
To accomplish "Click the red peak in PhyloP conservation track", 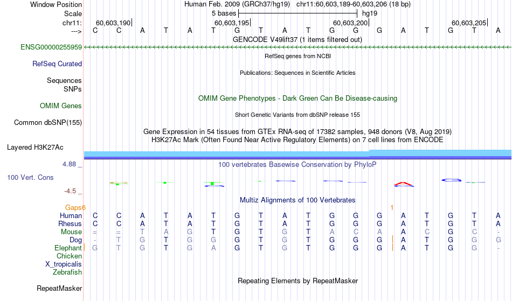I will click(403, 184).
